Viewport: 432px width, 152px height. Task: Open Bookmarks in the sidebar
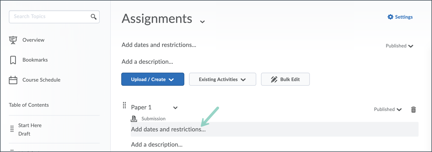pos(35,60)
